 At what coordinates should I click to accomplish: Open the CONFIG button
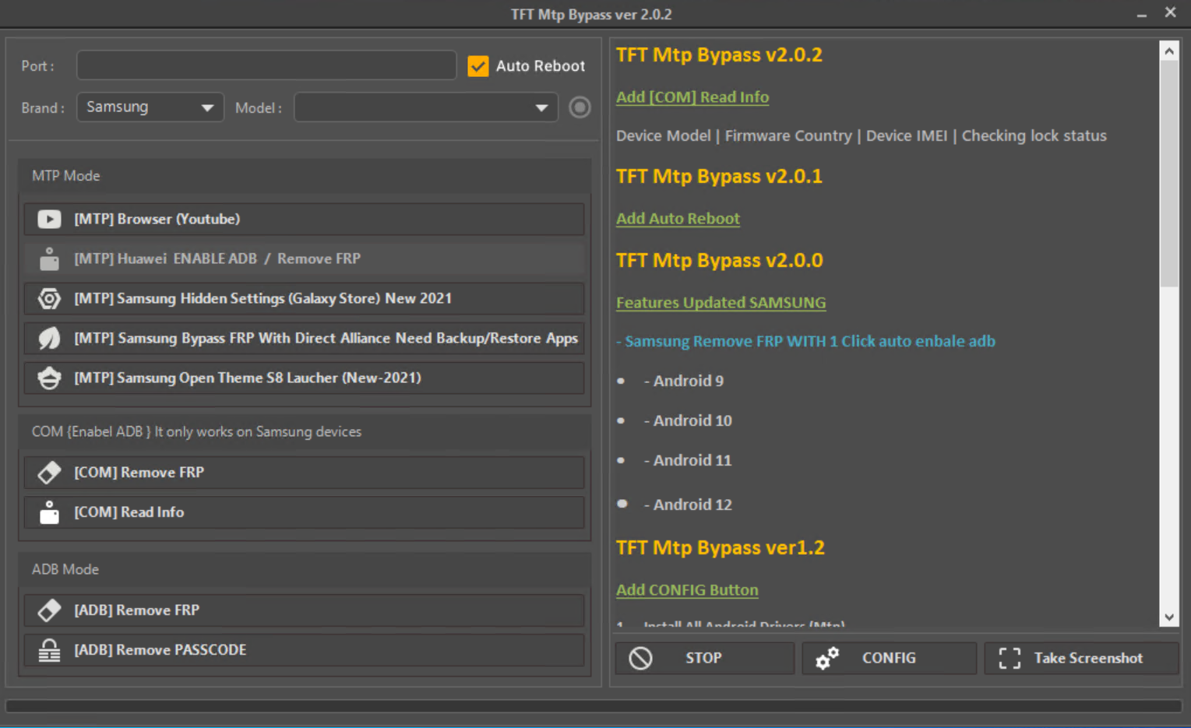click(889, 658)
